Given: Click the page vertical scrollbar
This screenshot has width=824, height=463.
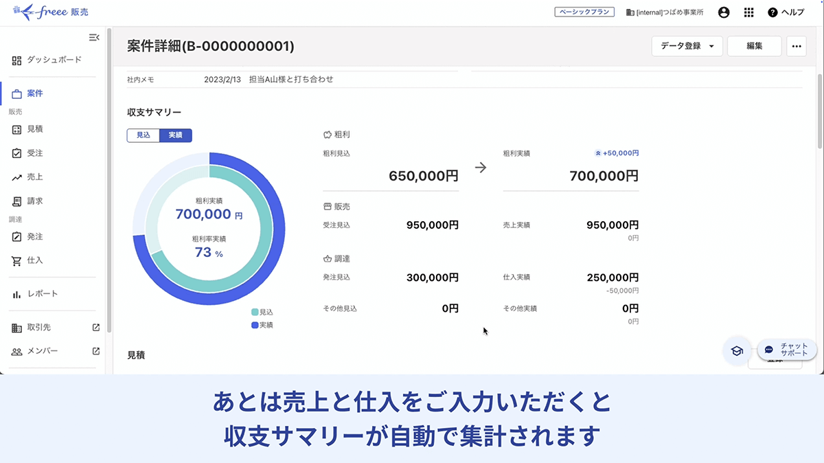Looking at the screenshot, I should point(820,110).
